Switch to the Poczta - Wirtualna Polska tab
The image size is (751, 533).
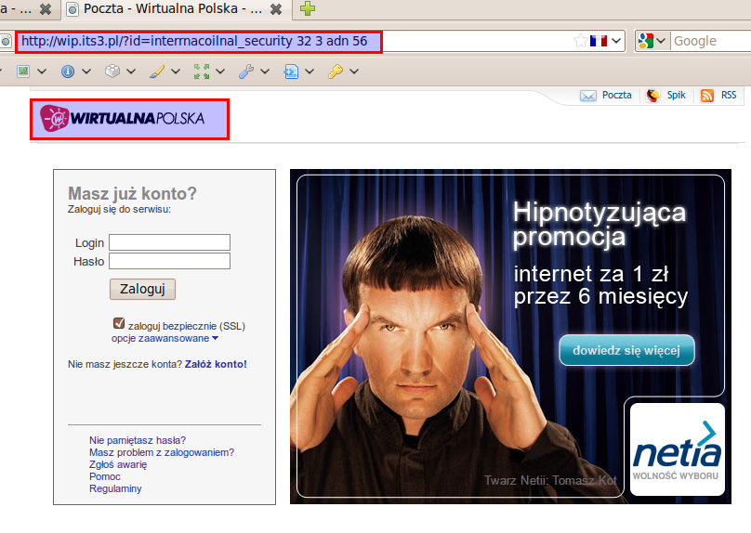click(167, 8)
